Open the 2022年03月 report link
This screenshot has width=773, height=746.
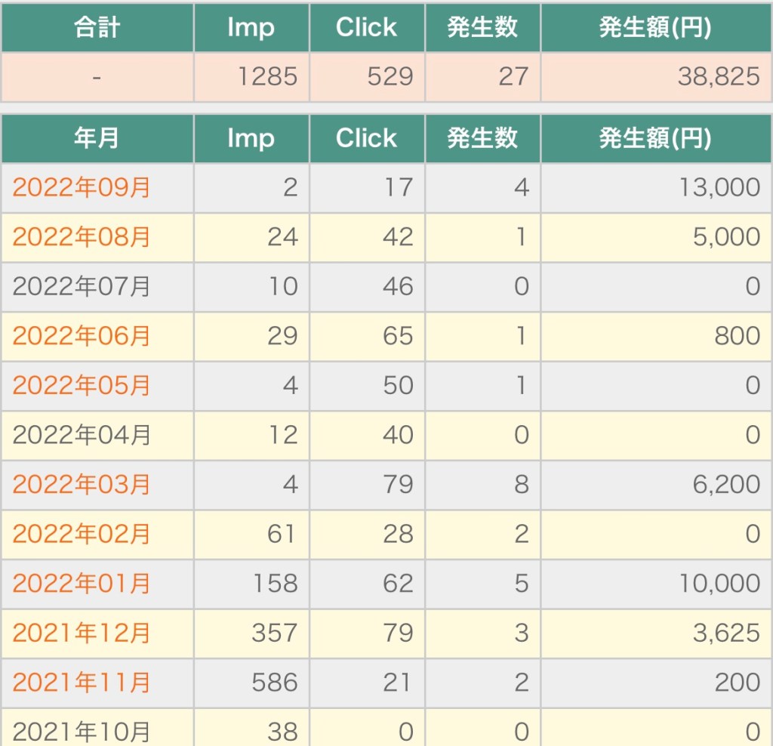click(82, 485)
